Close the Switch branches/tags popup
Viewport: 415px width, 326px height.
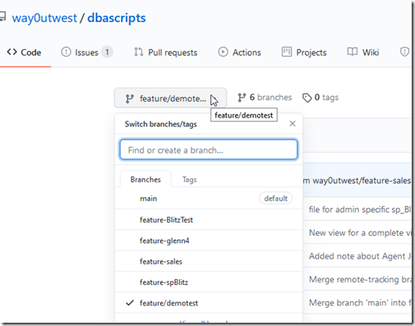pos(293,124)
